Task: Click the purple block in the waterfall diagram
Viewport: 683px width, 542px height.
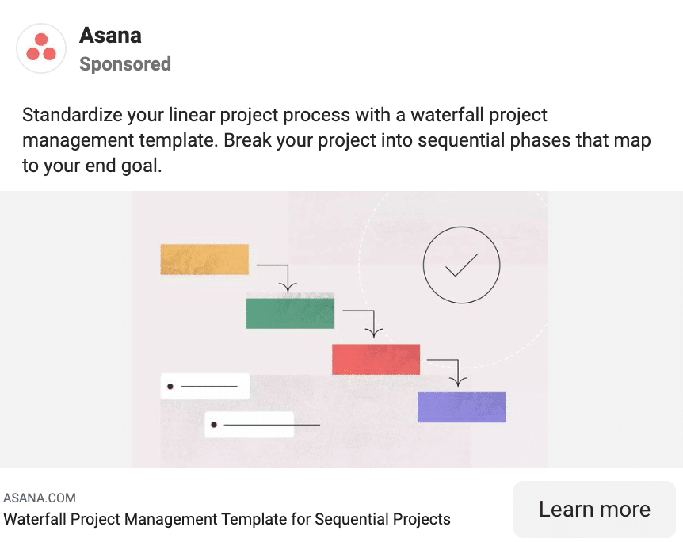Action: tap(462, 407)
